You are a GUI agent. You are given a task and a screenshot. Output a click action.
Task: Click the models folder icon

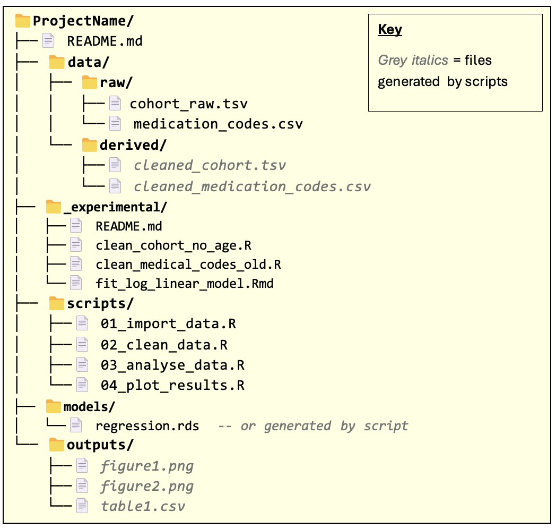pos(54,406)
